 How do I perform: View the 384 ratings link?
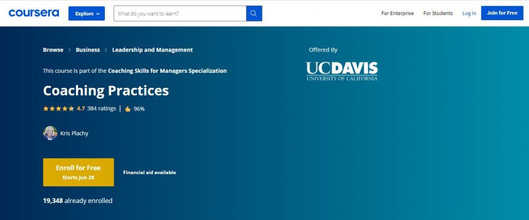pyautogui.click(x=102, y=108)
